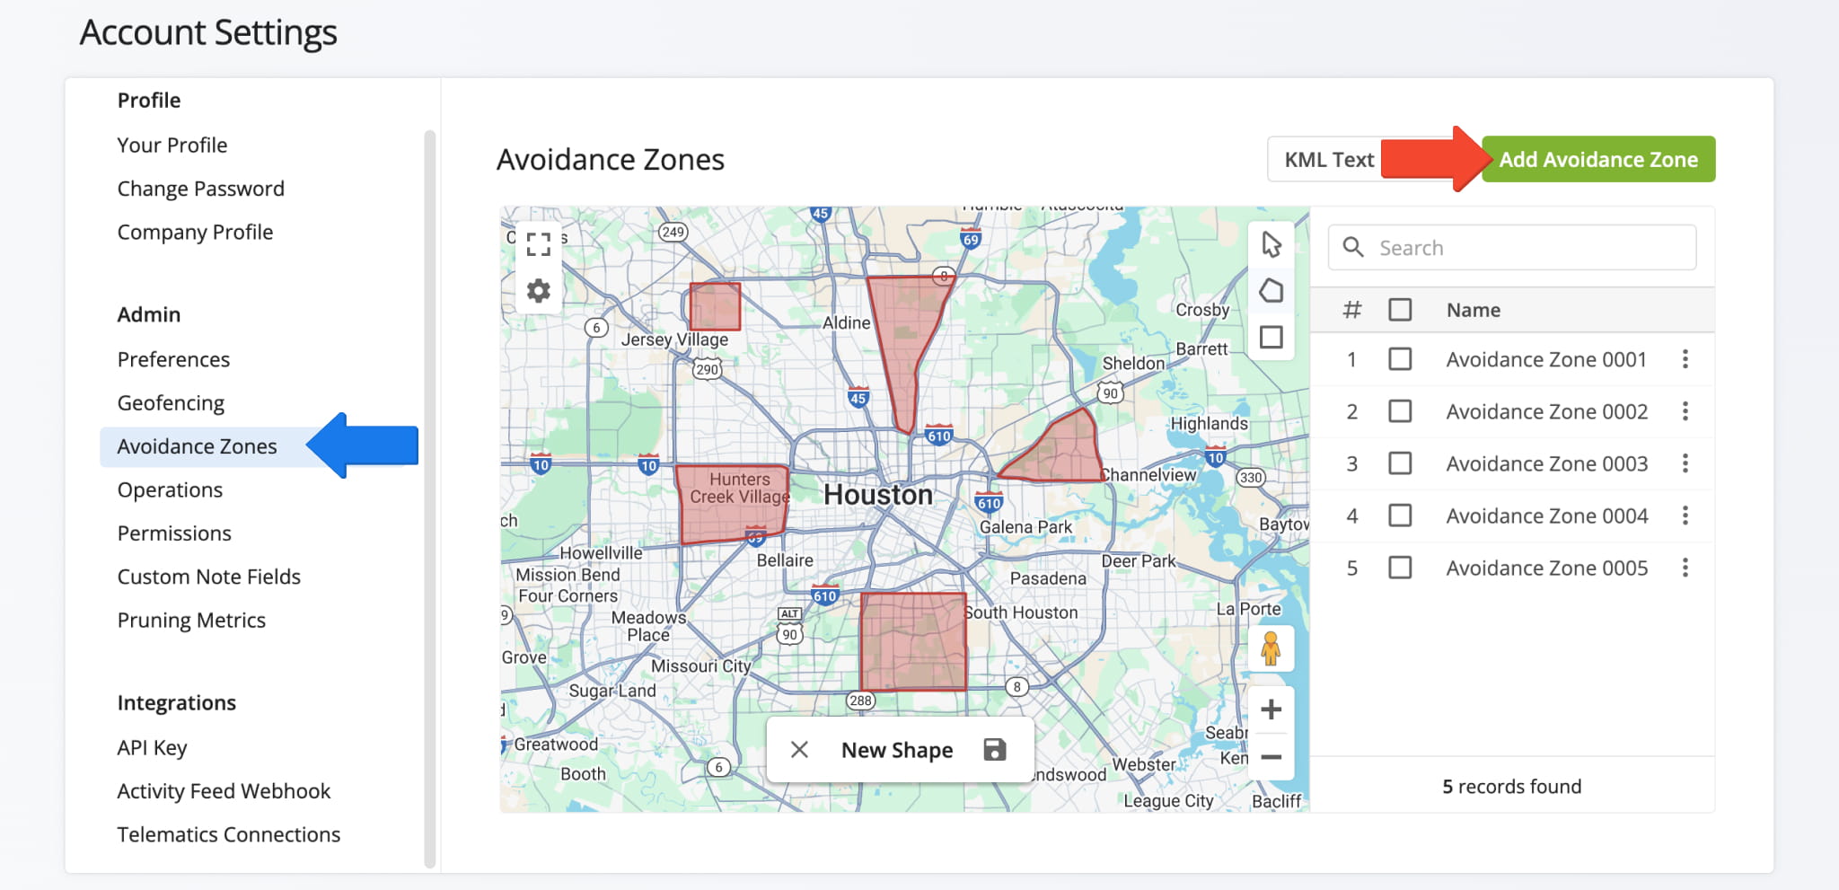Zoom out on the map
The image size is (1839, 890).
1271,757
